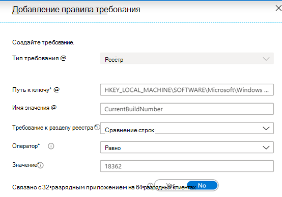The image size is (282, 197).
Task: Expand the Сравнение строк dropdown
Action: tap(187, 128)
